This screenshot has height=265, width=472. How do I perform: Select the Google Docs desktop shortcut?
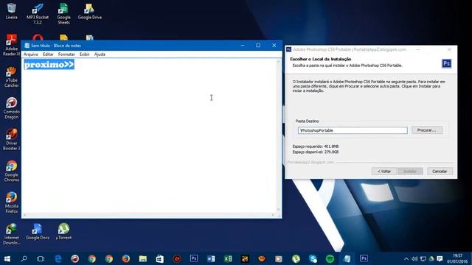38,232
